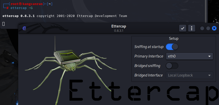Disable the Sniffing at startup switch

click(x=172, y=47)
